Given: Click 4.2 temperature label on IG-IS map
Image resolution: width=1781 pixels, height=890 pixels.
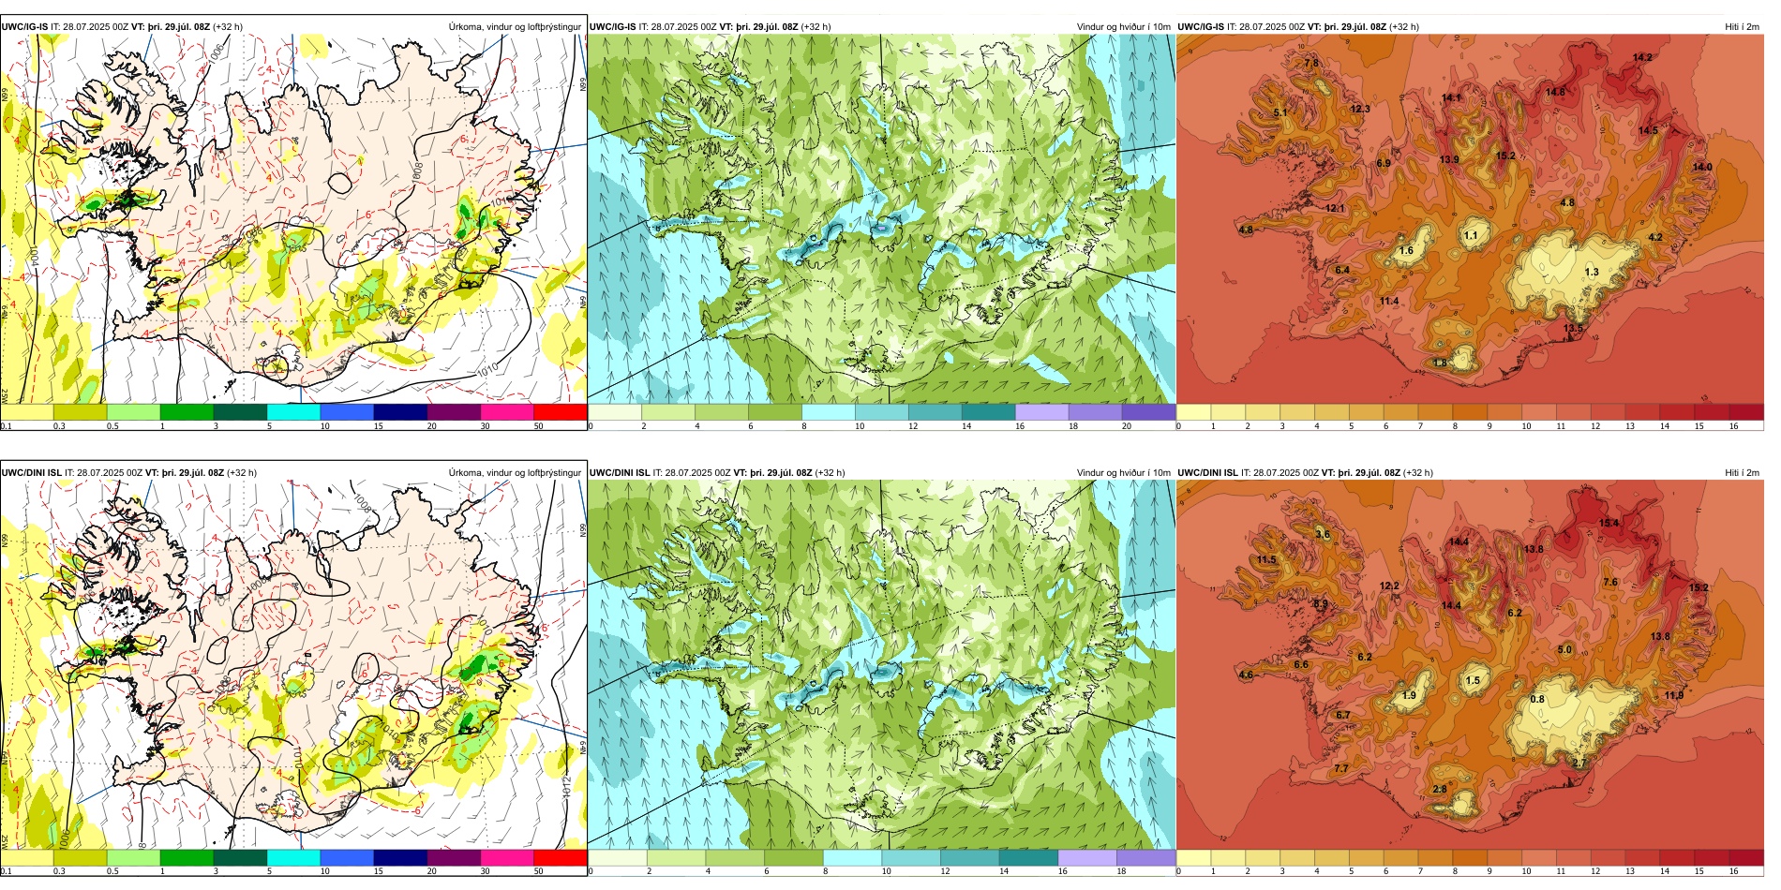Looking at the screenshot, I should [1655, 237].
